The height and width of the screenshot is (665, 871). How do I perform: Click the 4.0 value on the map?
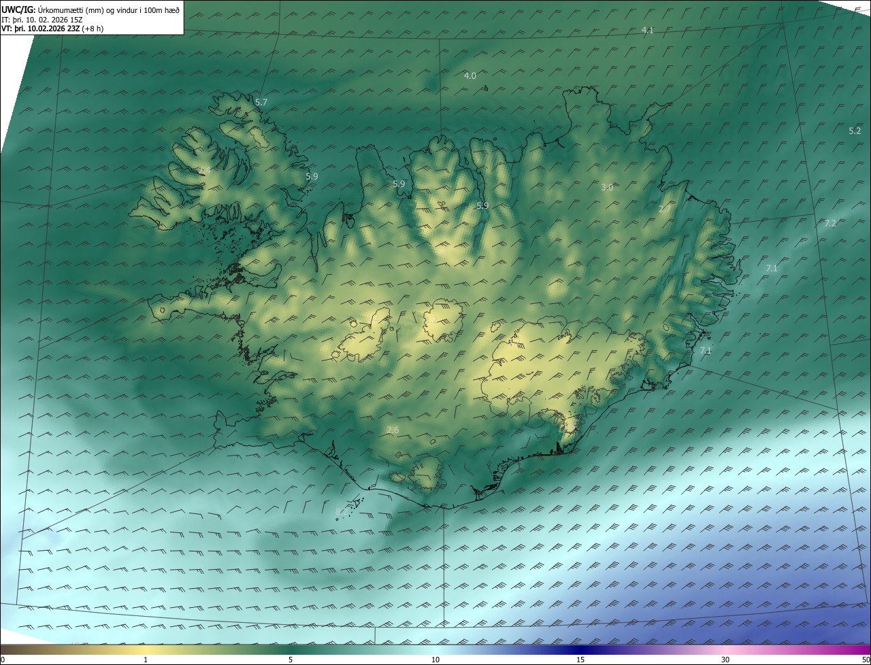coord(470,75)
